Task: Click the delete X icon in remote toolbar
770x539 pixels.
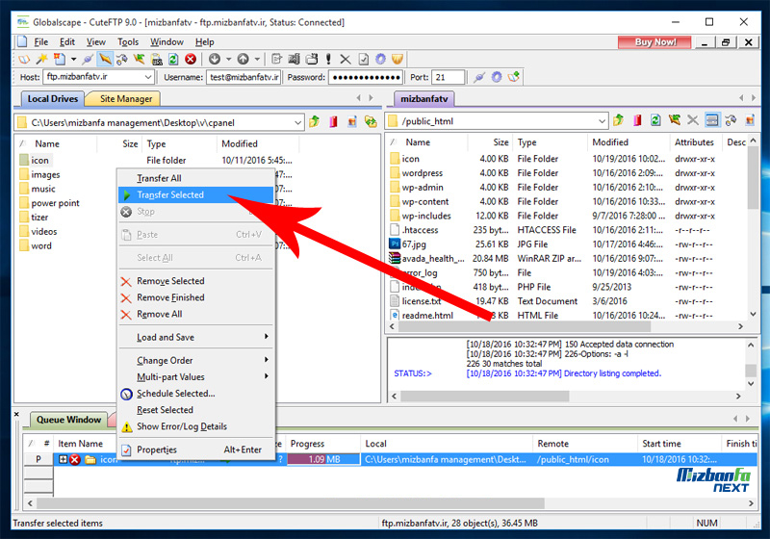Action: coord(692,121)
